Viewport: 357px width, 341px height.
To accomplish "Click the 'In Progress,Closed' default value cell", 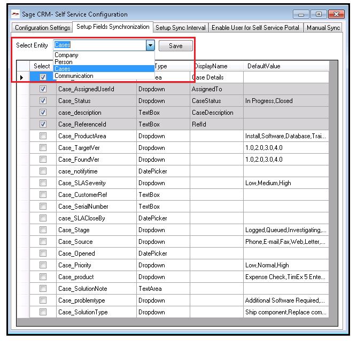I will point(286,101).
